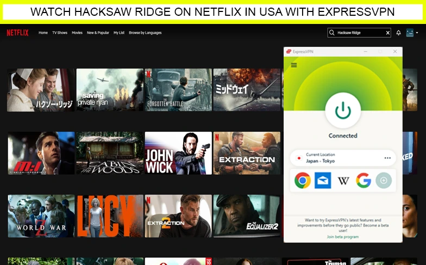
Task: Open the World War Z thumbnail
Action: point(41,216)
